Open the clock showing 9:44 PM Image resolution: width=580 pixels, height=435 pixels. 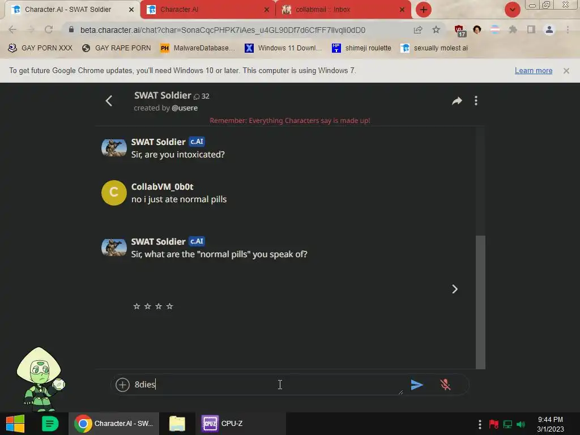pyautogui.click(x=551, y=424)
